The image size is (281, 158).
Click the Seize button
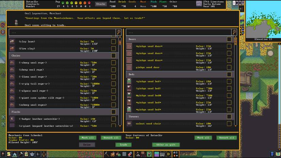(87, 145)
